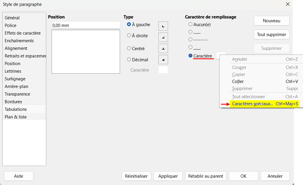This screenshot has height=185, width=303.
Task: Select the À droite tab type
Action: pos(137,35)
